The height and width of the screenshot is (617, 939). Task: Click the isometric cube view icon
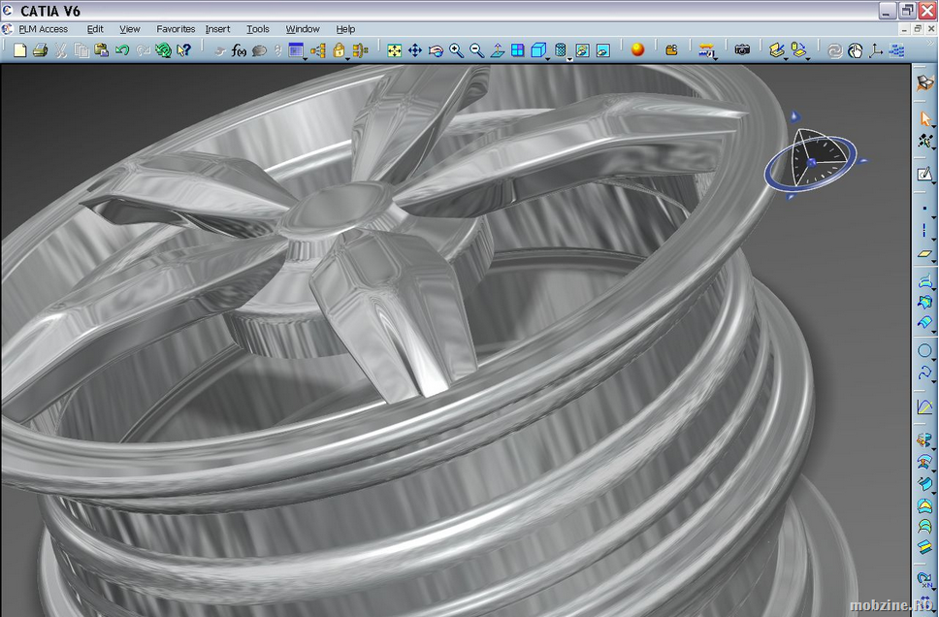[537, 50]
